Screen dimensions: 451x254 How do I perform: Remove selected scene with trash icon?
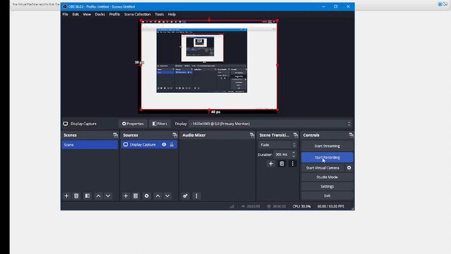(76, 196)
